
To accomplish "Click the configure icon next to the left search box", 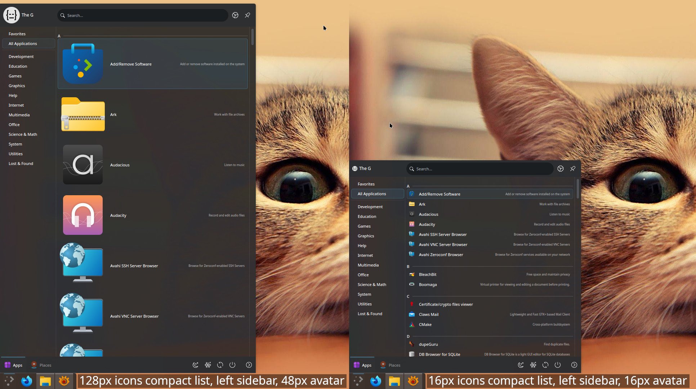I will tap(235, 15).
